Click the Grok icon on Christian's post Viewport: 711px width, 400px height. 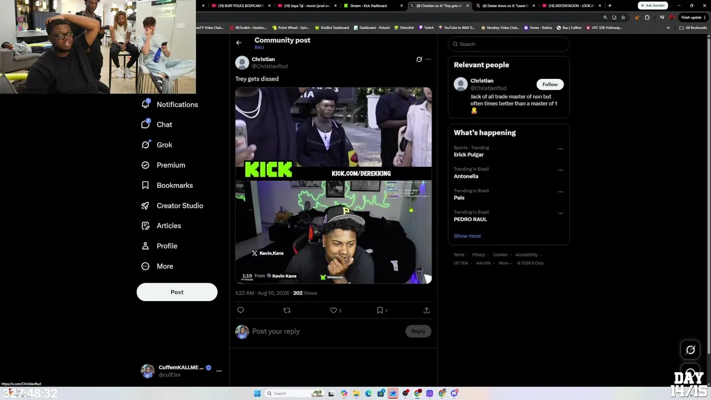[419, 59]
